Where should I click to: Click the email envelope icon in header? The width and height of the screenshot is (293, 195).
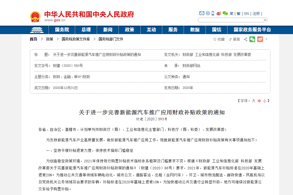coord(202,13)
